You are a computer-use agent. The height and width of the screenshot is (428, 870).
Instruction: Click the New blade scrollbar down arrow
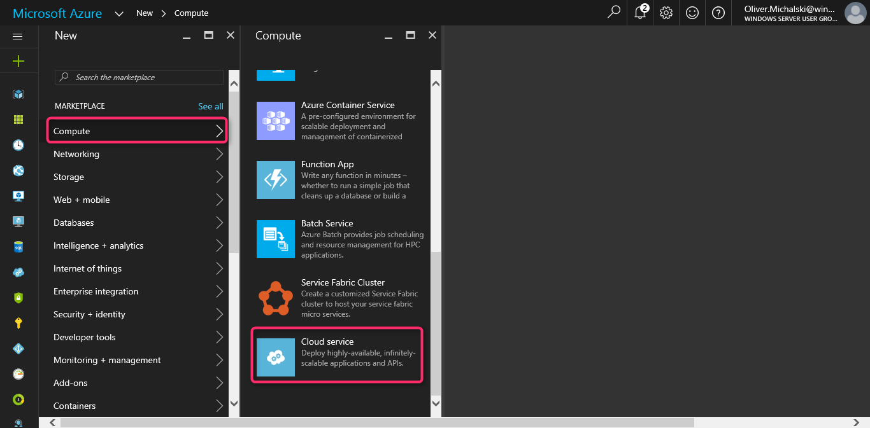click(234, 403)
